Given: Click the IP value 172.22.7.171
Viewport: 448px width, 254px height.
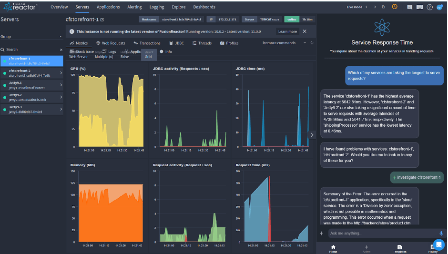Looking at the screenshot, I should 227,20.
